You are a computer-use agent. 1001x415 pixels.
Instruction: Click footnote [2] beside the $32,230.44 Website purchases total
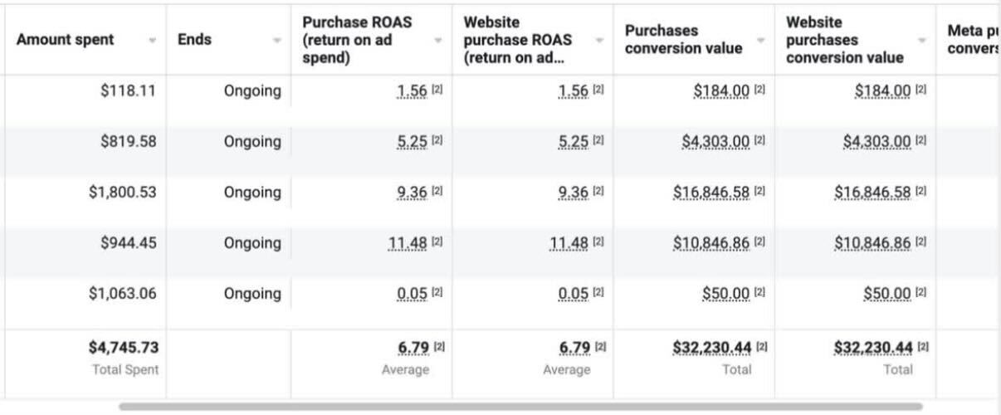point(921,346)
